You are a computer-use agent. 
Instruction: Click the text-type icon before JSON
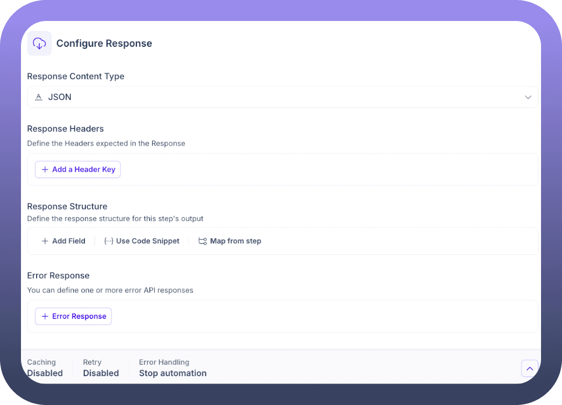38,97
